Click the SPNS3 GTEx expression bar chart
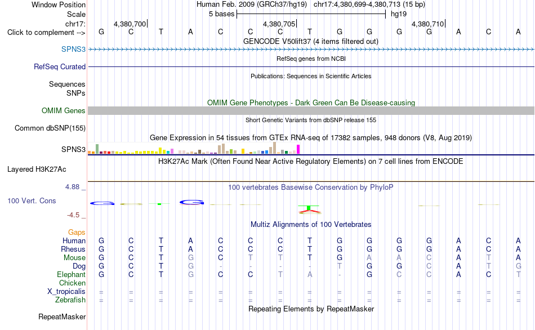 coord(194,148)
